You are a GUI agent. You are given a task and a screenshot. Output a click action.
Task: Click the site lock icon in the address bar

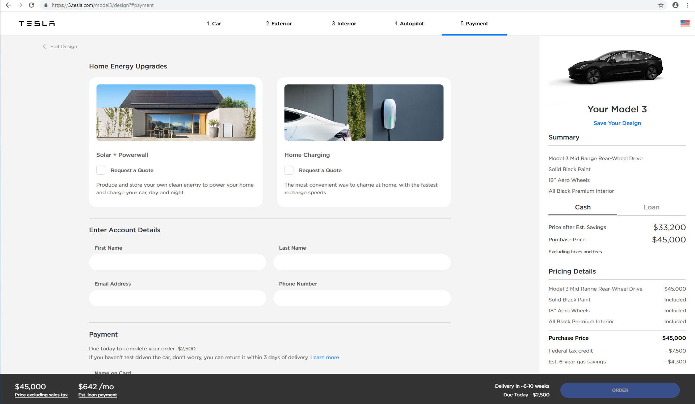click(46, 5)
